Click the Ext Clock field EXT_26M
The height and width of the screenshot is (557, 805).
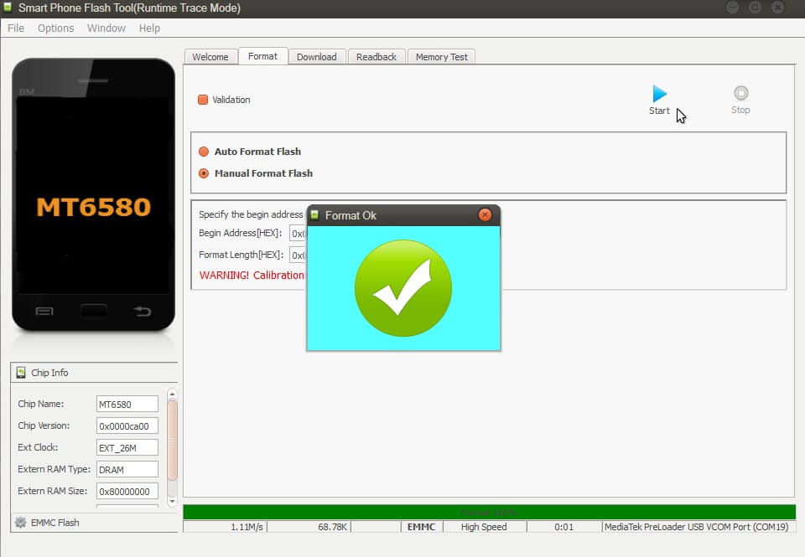127,448
